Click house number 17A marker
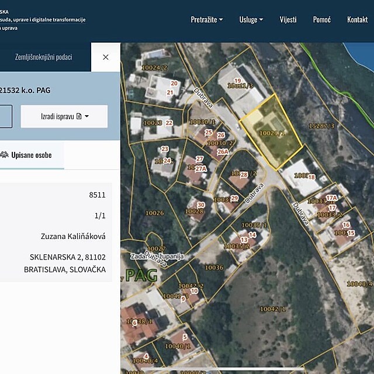Screen dimensions: 374x374 (332, 198)
